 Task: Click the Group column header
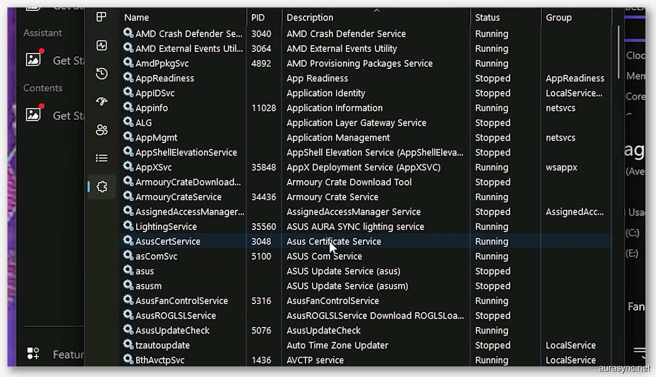[558, 17]
